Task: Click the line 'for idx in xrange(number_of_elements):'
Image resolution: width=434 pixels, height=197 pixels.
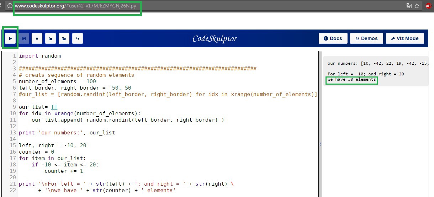Action: click(x=80, y=113)
